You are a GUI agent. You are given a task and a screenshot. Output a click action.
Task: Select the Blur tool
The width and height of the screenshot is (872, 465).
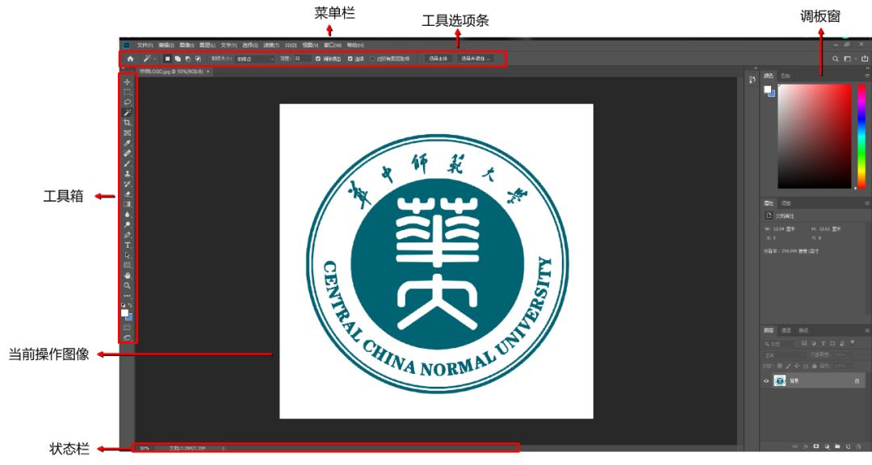(x=128, y=214)
